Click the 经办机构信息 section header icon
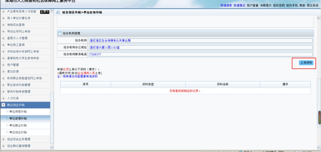The height and width of the screenshot is (152, 321). point(60,33)
